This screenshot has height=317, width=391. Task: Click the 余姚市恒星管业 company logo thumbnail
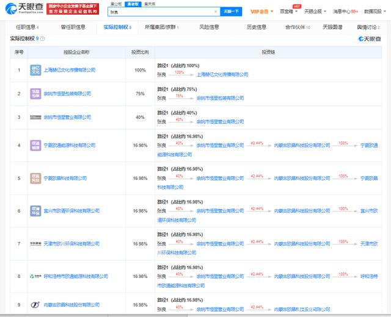point(36,117)
